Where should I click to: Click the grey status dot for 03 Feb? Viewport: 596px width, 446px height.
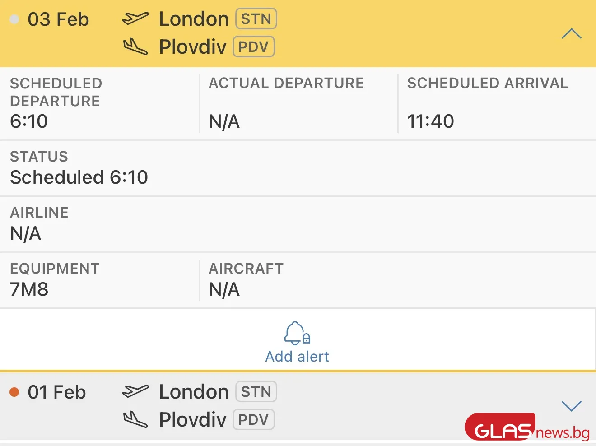click(14, 19)
